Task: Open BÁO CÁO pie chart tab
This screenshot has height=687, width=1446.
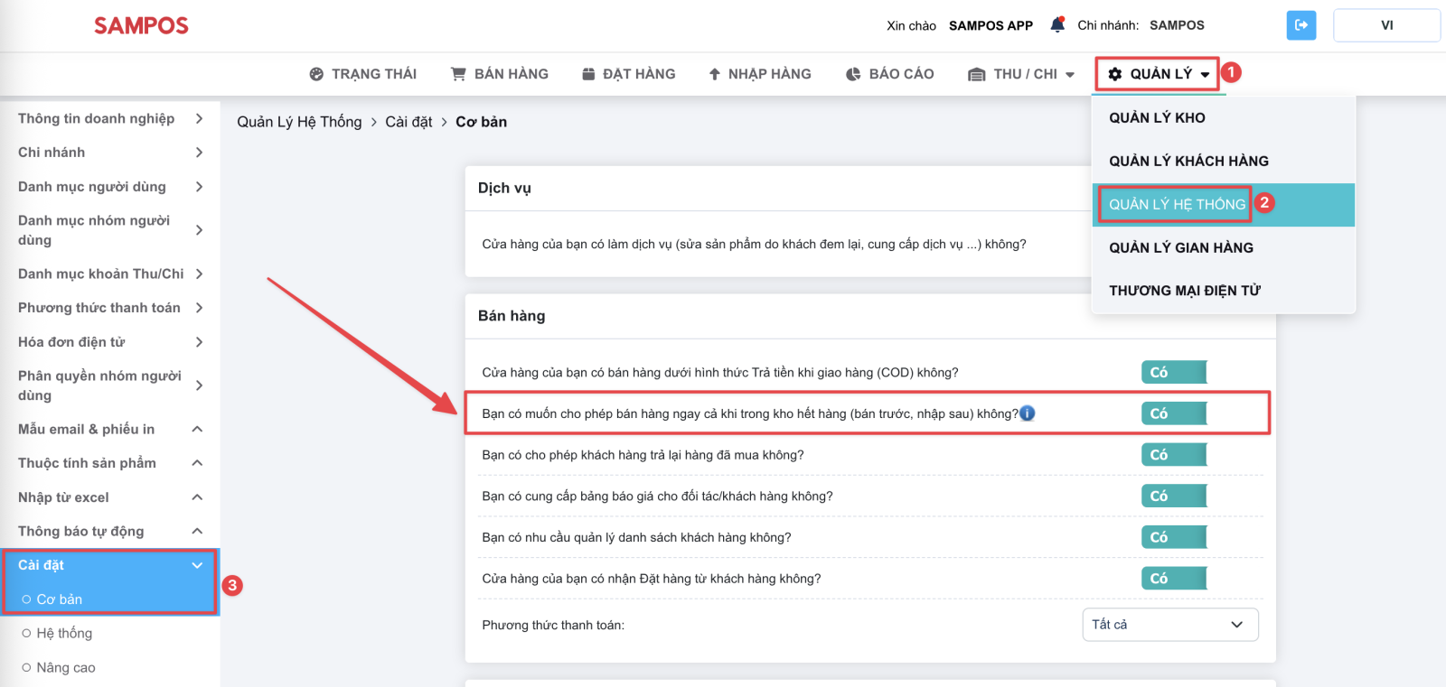Action: click(889, 74)
